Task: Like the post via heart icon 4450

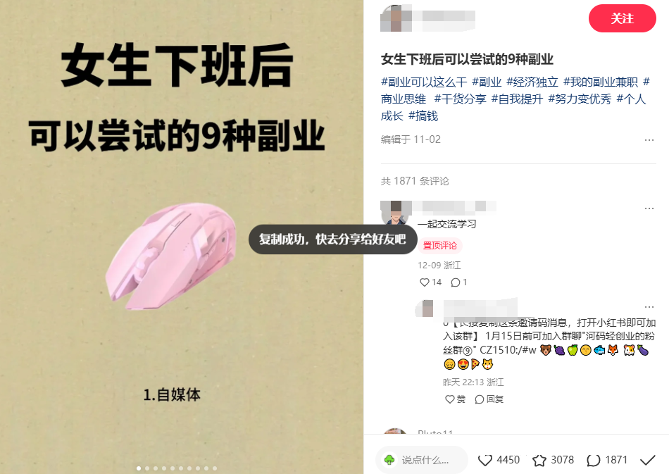Action: coord(484,460)
